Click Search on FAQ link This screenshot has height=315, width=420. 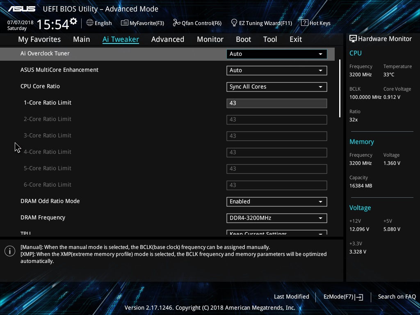397,297
